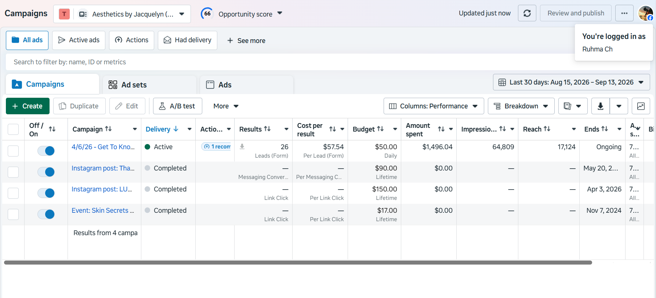Check the select-all campaigns checkbox

point(13,129)
